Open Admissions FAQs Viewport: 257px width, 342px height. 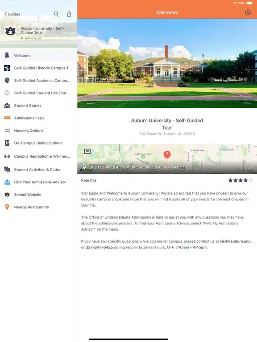[39, 118]
